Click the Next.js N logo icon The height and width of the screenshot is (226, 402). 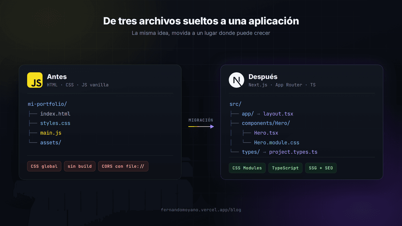coord(237,80)
